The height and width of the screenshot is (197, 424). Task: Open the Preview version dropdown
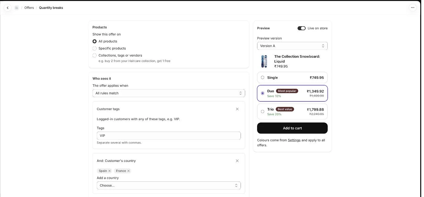(x=292, y=46)
